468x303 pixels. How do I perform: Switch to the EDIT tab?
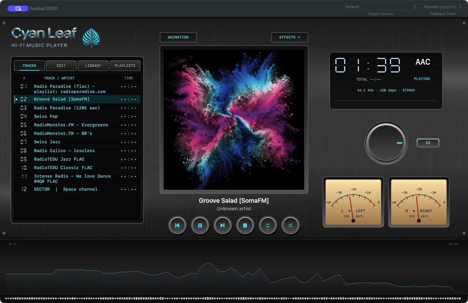[61, 66]
